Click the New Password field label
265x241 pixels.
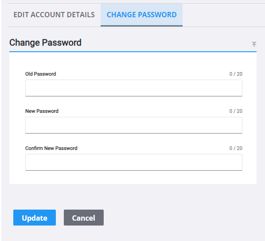42,111
